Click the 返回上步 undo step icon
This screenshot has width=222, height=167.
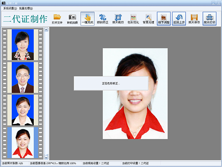(179, 19)
